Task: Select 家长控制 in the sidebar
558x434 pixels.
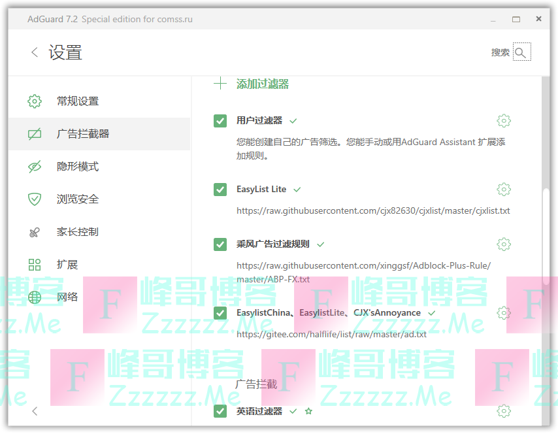Action: click(78, 232)
